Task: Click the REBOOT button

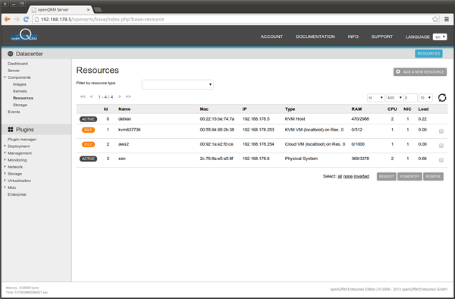Action: click(387, 177)
